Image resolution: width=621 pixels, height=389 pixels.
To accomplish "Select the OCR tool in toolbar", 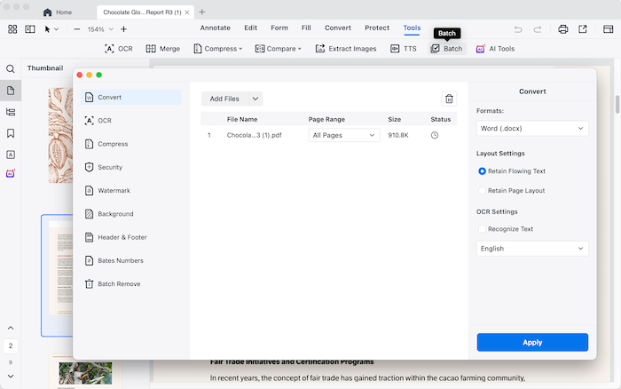I will coord(120,49).
